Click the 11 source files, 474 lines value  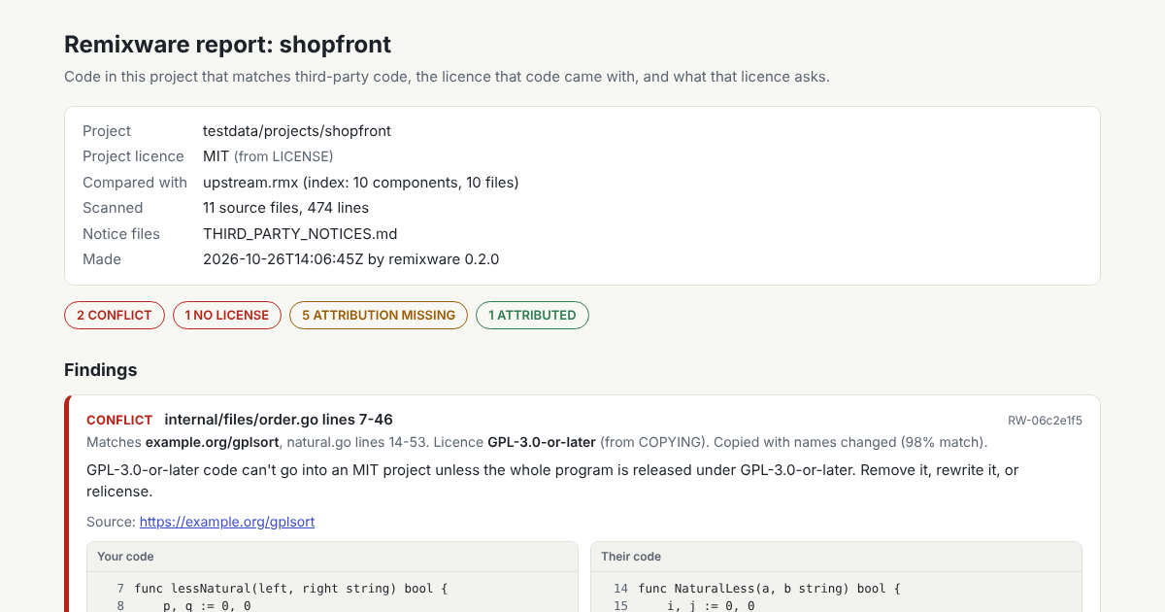(285, 208)
